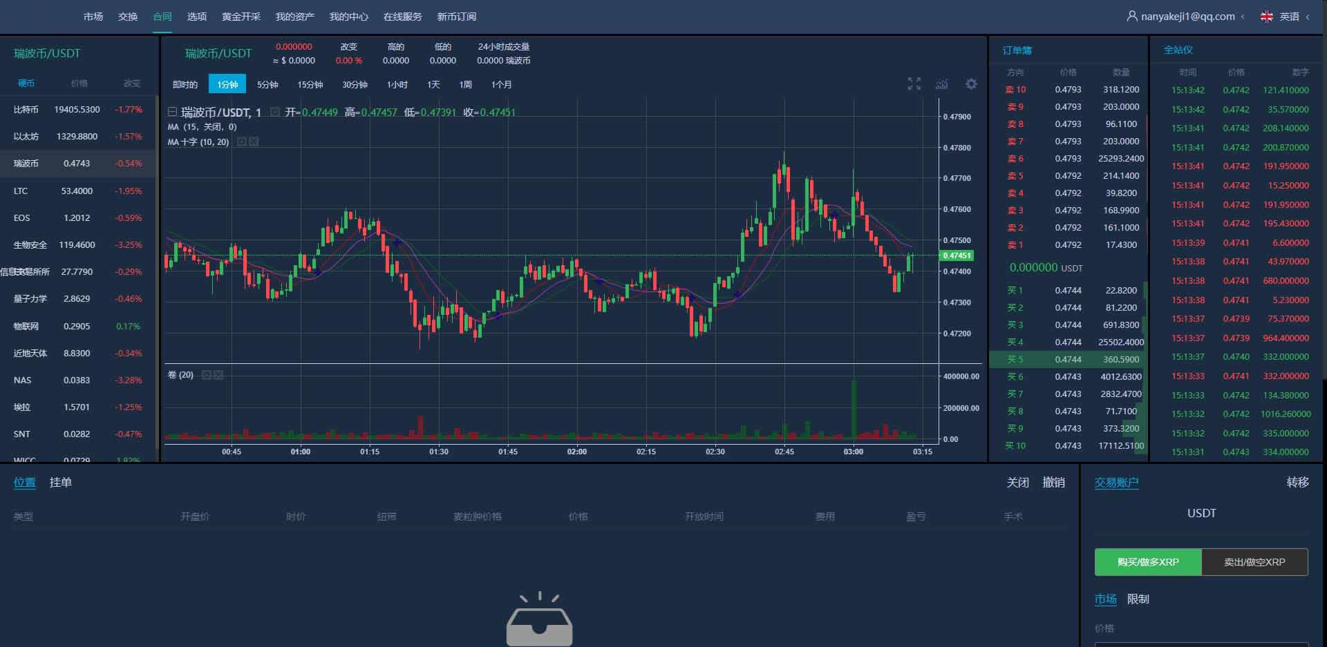Select the 5分钟 chart interval
The image size is (1327, 647).
[x=267, y=84]
